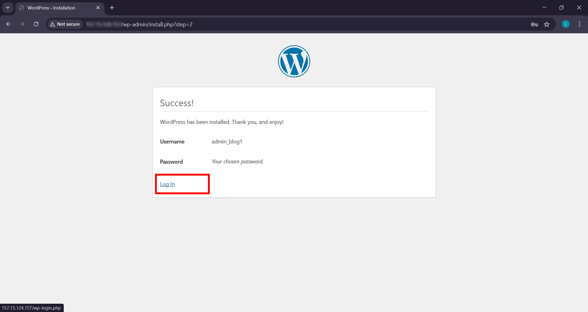Click the Not secure warning indicator

pyautogui.click(x=64, y=24)
